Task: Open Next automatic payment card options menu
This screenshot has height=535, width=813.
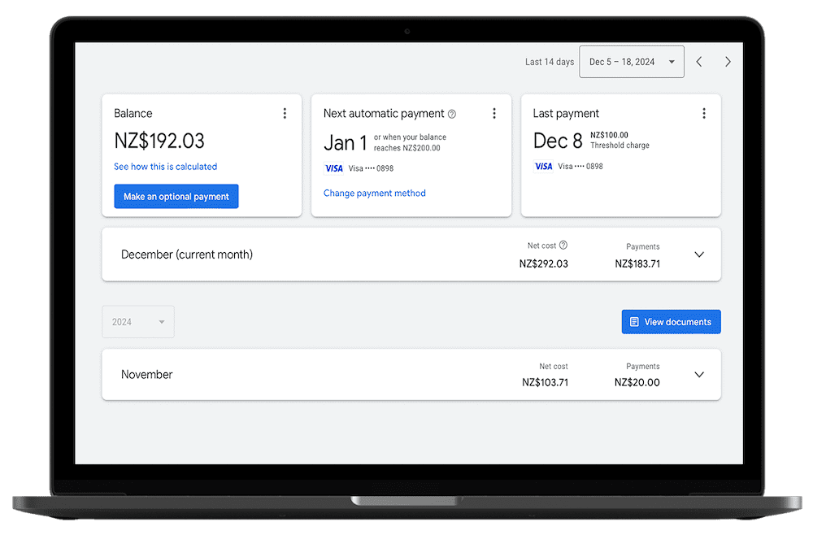Action: click(494, 114)
